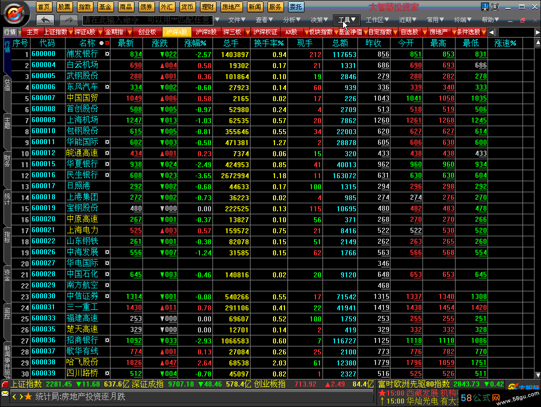Open the 查看 dropdown menu
Viewport: 541px width, 407px height.
pyautogui.click(x=264, y=20)
